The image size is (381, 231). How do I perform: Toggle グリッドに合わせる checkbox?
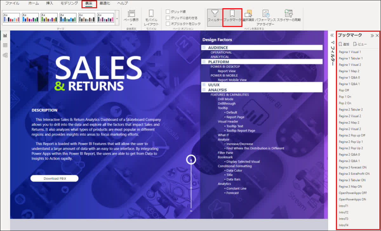coord(168,18)
